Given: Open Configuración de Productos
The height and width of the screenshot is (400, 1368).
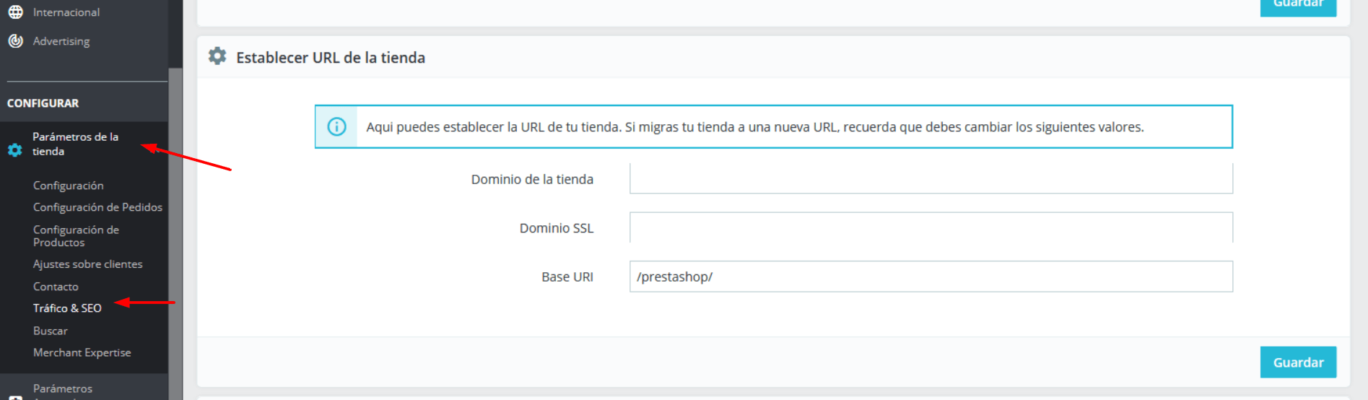Looking at the screenshot, I should pos(76,236).
